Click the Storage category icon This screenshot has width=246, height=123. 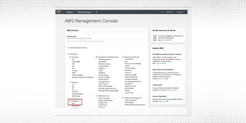coord(70,82)
